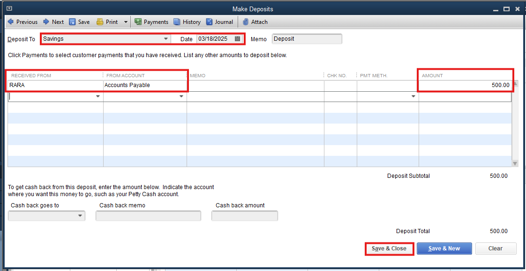Click Save & New button

444,249
